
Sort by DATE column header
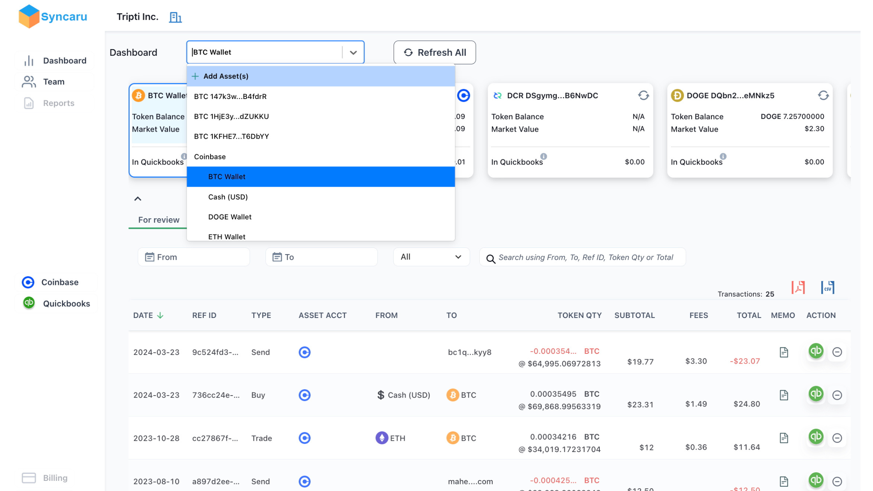tap(148, 315)
